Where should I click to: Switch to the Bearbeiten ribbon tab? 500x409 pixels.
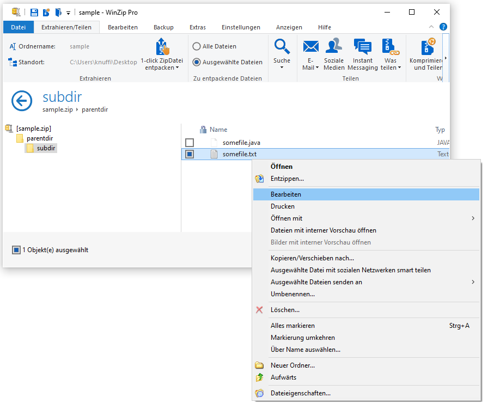123,27
